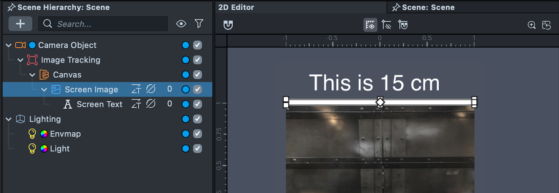Uncheck the Lighting enable checkbox
The width and height of the screenshot is (559, 193).
[198, 119]
